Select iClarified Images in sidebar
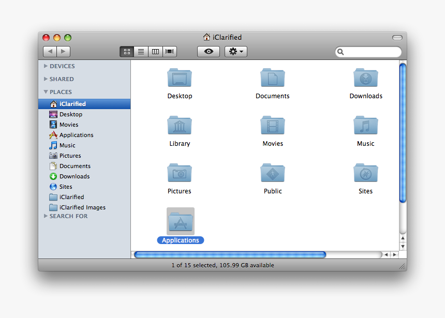Screen dimensions: 445x318 coord(84,207)
